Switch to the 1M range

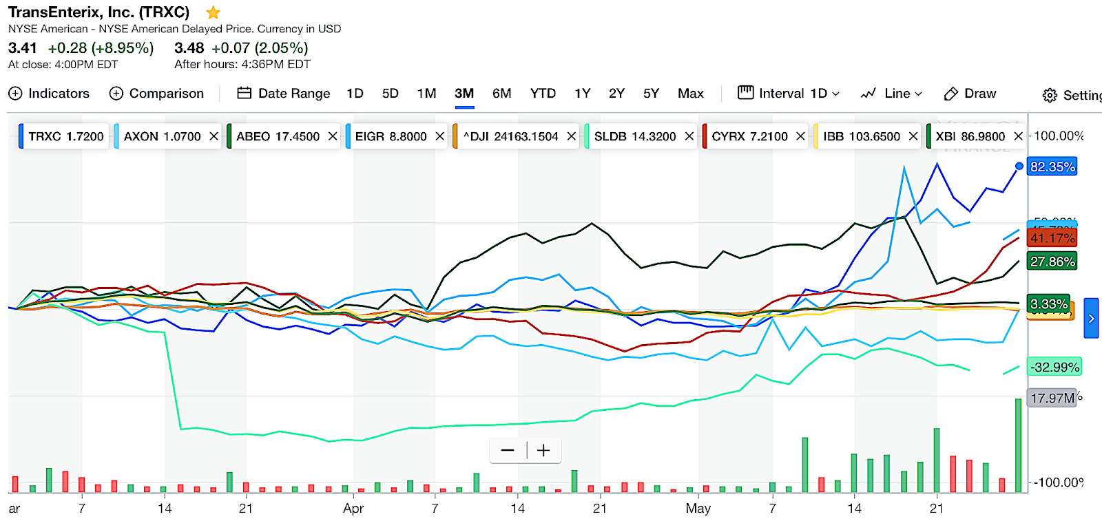pos(426,94)
